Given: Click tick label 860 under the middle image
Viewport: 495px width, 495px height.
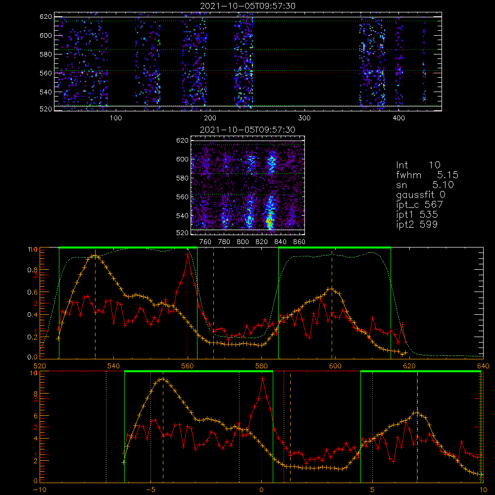Looking at the screenshot, I should 299,242.
